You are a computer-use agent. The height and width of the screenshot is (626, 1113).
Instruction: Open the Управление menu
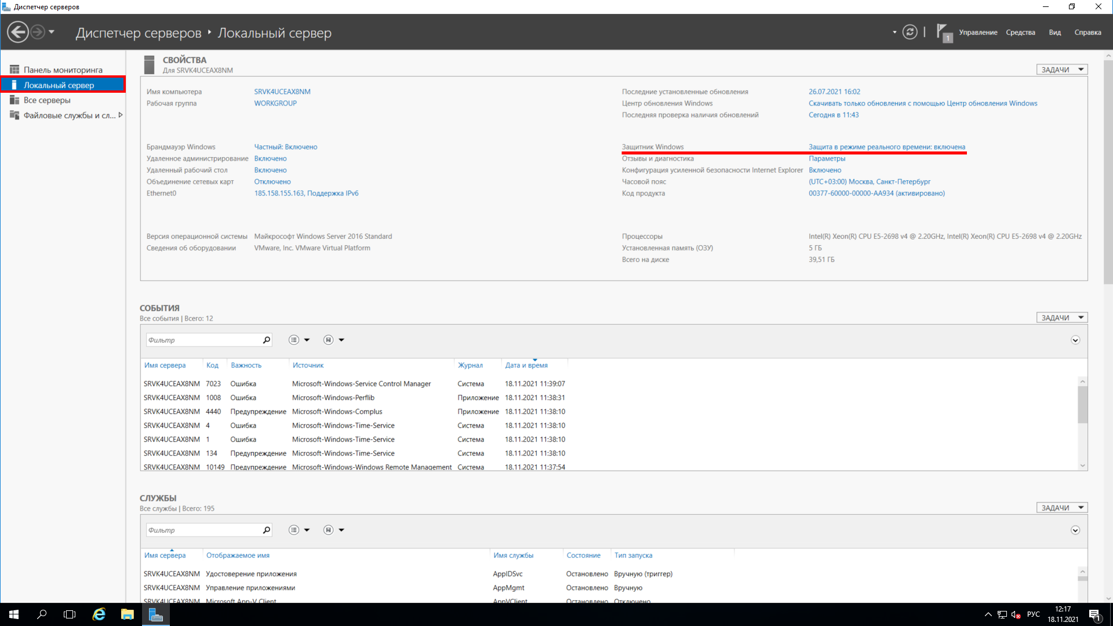(x=978, y=32)
